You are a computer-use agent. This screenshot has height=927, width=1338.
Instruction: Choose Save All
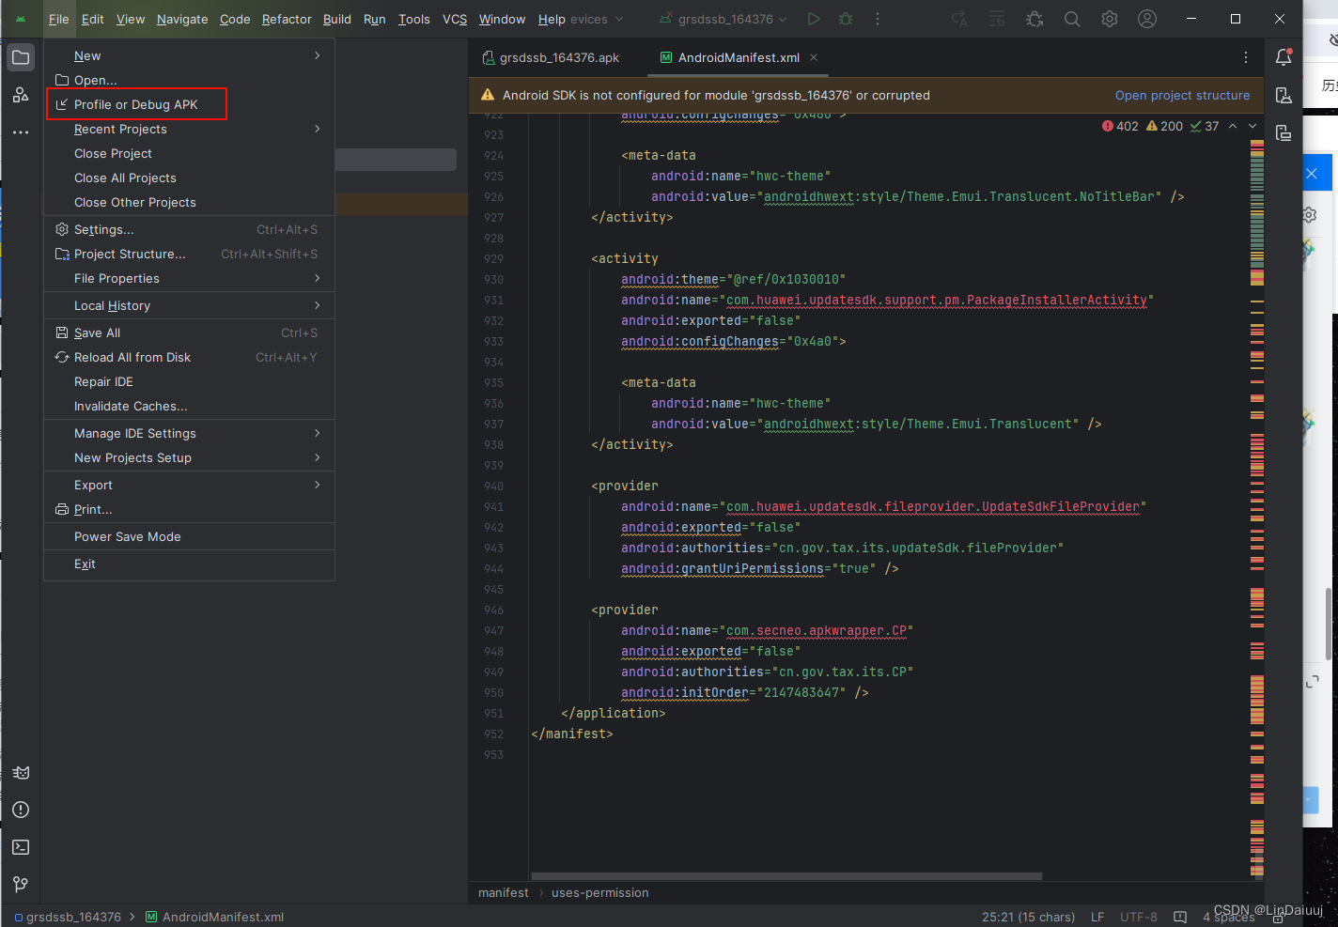click(189, 332)
